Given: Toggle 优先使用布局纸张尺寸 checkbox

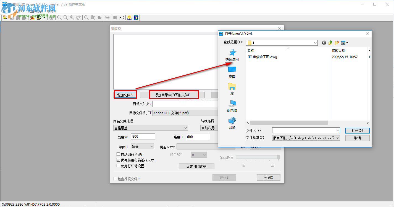Looking at the screenshot, I should [119, 160].
